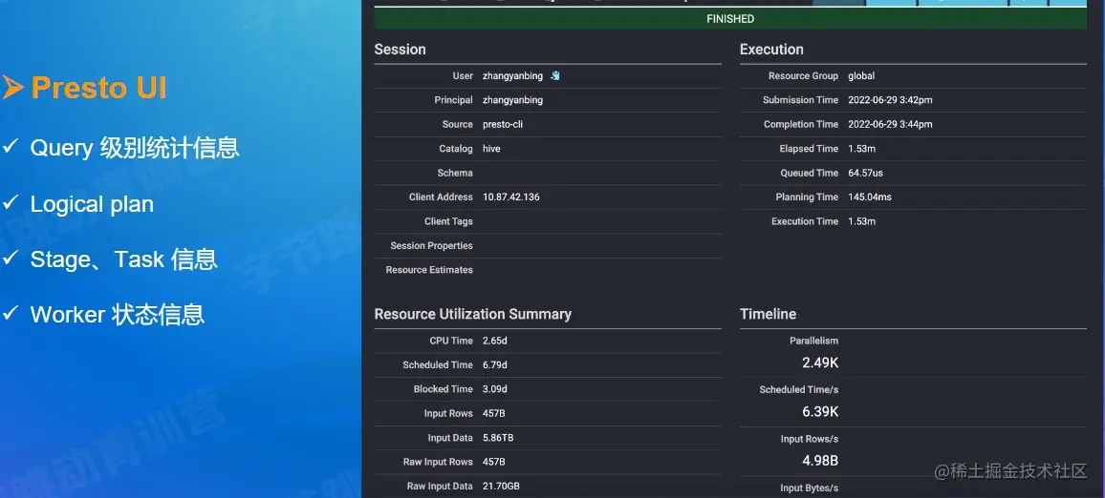Click the Source value presto-cli

503,124
